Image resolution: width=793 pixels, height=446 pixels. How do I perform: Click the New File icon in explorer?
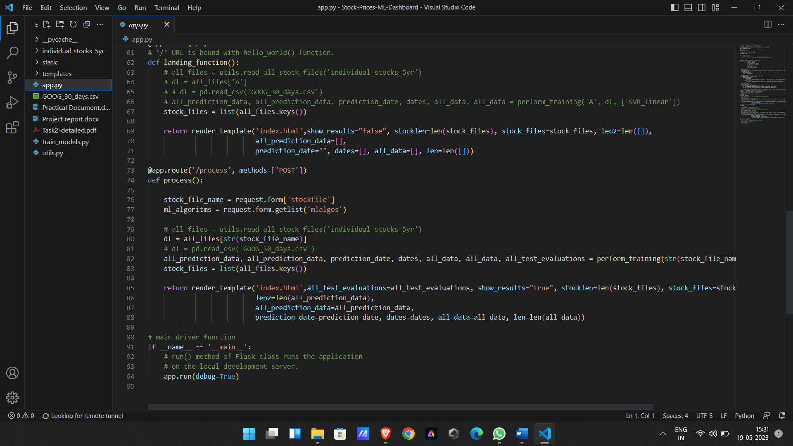coord(47,24)
